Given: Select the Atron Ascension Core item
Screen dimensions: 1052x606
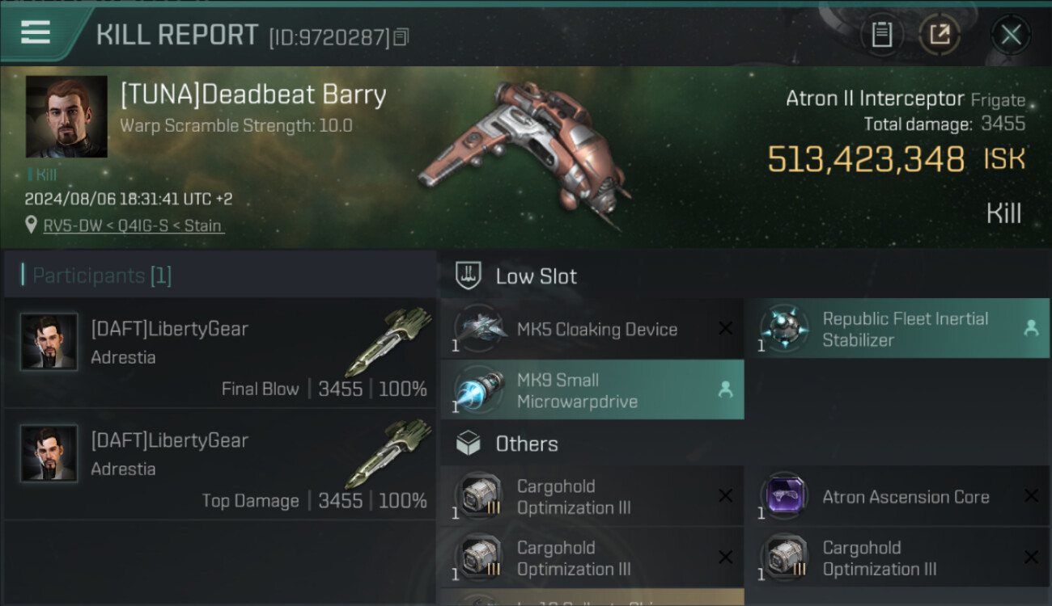Looking at the screenshot, I should click(x=897, y=496).
